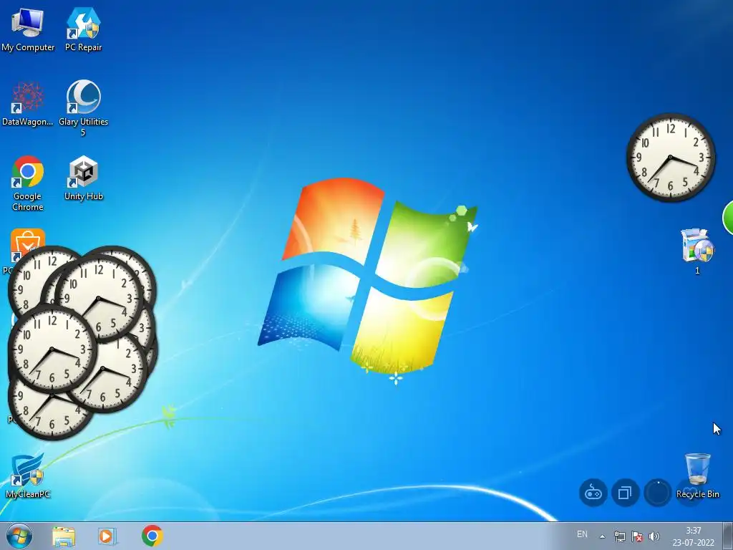Screen dimensions: 733x550
Task: Click the Show desktop button
Action: point(728,536)
